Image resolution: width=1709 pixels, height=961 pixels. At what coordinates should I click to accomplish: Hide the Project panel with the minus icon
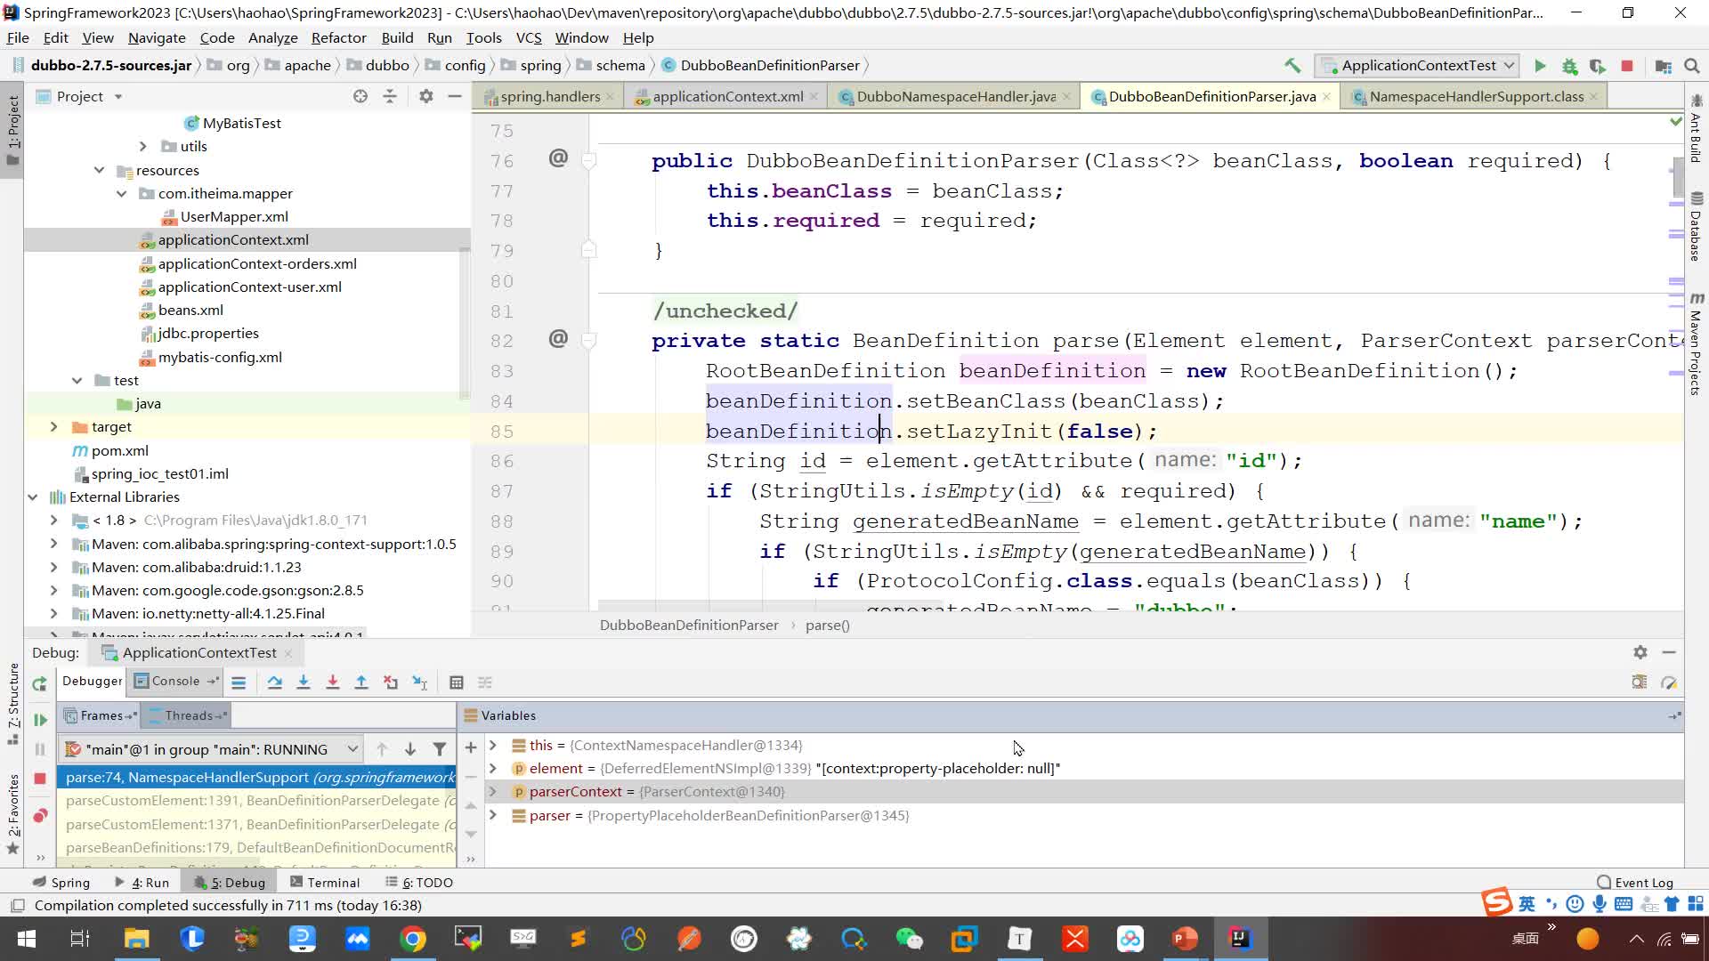pyautogui.click(x=455, y=96)
